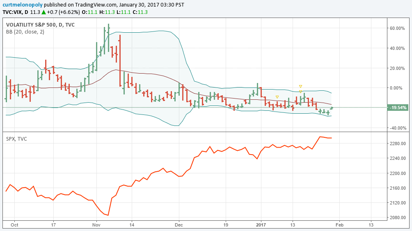The height and width of the screenshot is (231, 412).
Task: Click the H:11.3 high value
Action: point(107,12)
